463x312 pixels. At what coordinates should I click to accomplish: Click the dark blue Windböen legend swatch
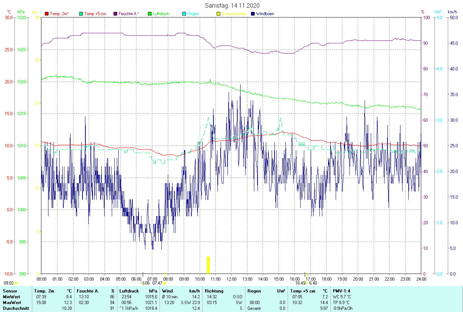pos(253,14)
